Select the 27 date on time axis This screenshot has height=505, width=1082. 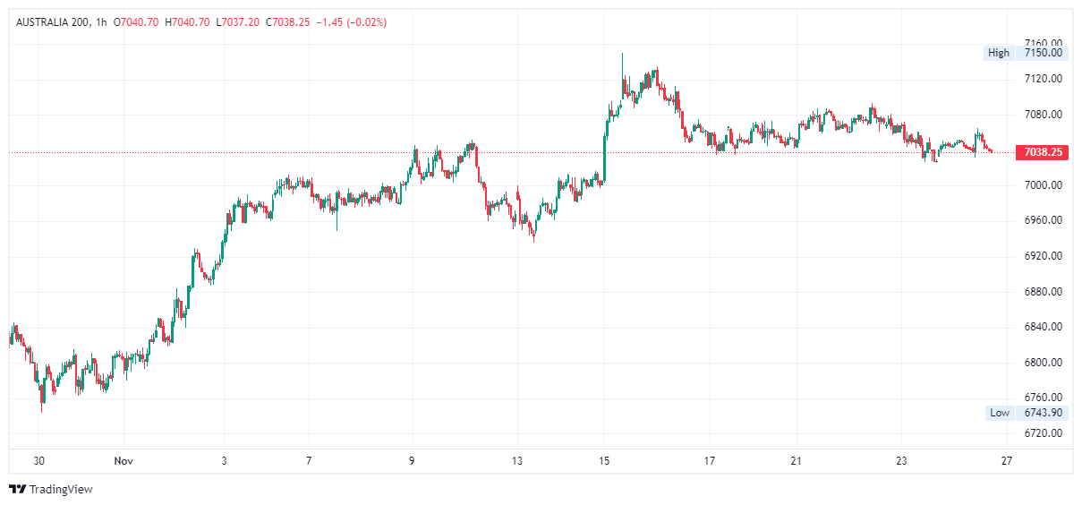tap(1006, 461)
